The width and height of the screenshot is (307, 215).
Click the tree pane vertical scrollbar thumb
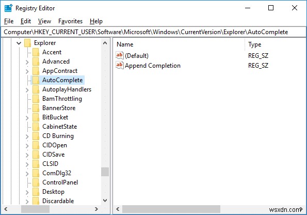(x=105, y=172)
